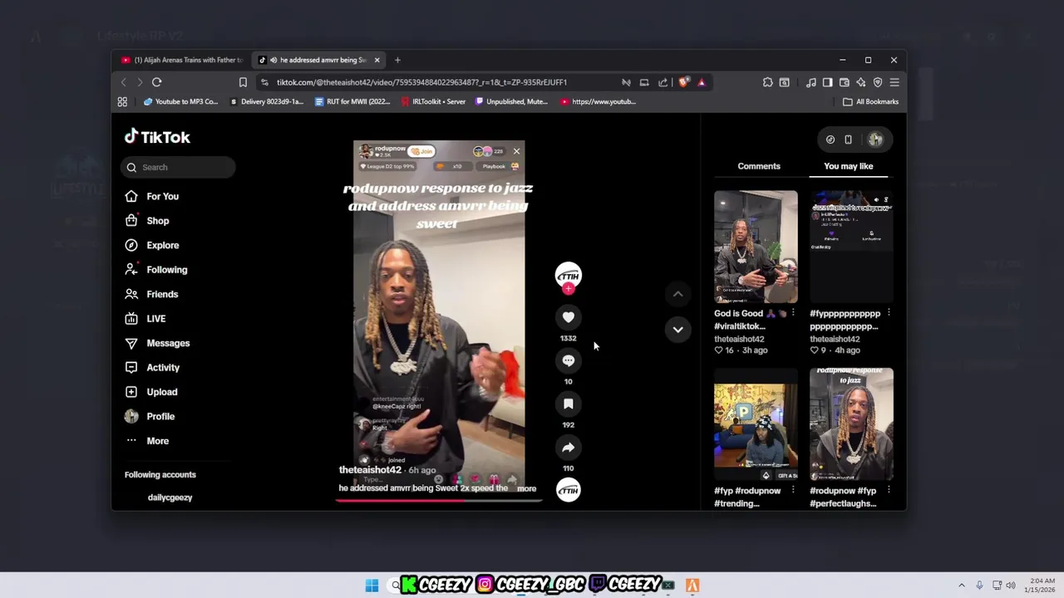Screen dimensions: 1064x598
Task: Switch to Alijah Arenas YouTube tab
Action: click(182, 60)
